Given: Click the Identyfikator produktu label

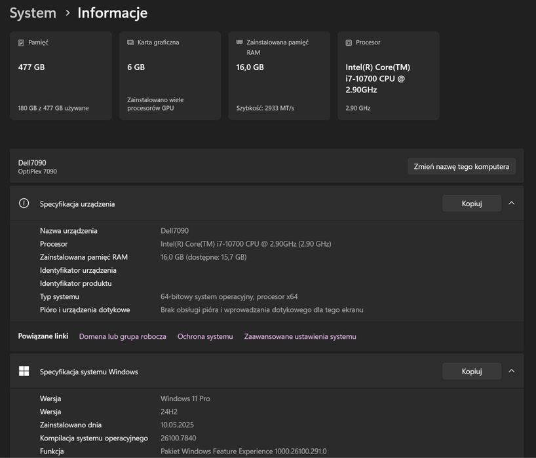Looking at the screenshot, I should tap(76, 283).
